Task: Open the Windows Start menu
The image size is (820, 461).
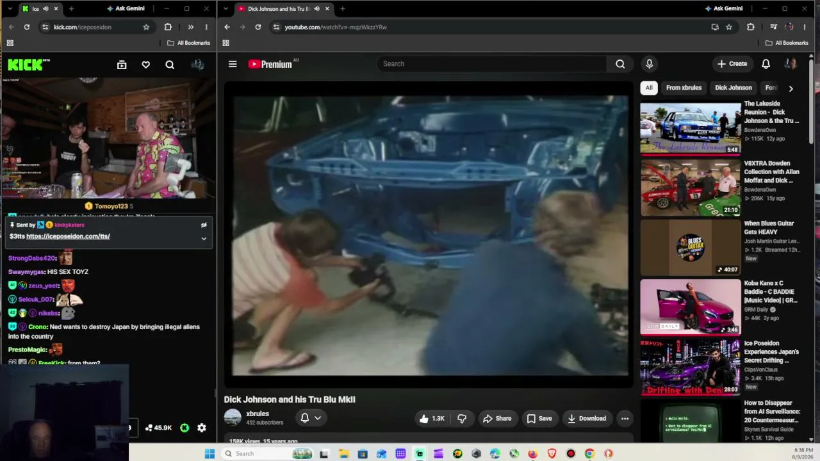Action: pyautogui.click(x=209, y=454)
